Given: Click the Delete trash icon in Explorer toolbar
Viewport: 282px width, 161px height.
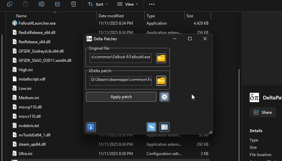Looking at the screenshot, I should pos(74,4).
